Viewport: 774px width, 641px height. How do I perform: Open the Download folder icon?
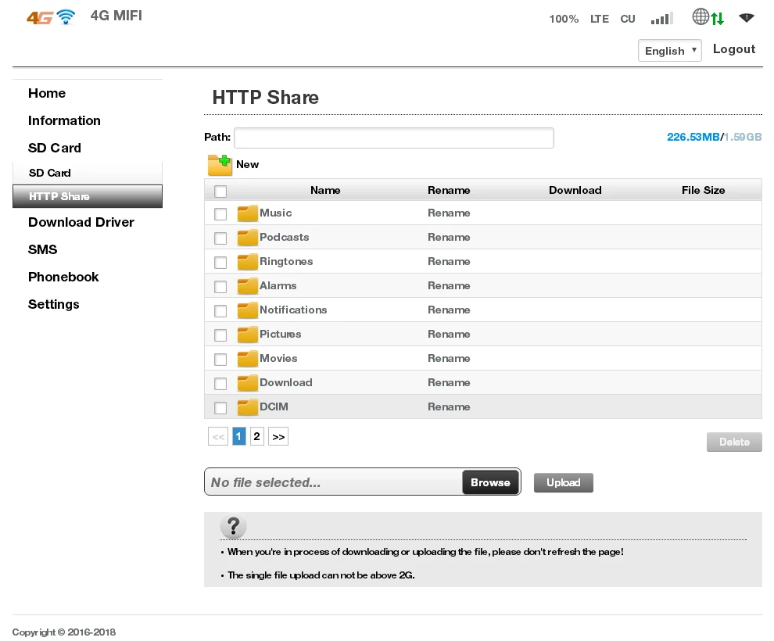(247, 382)
